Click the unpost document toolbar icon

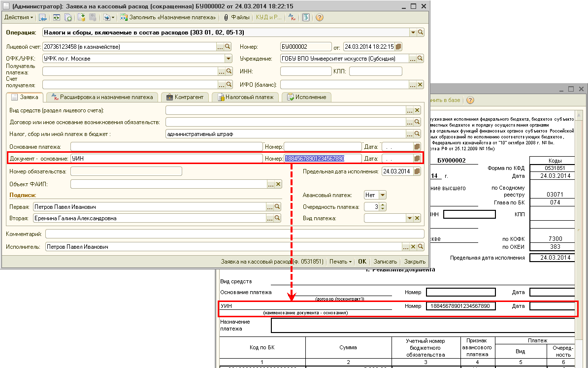[93, 17]
